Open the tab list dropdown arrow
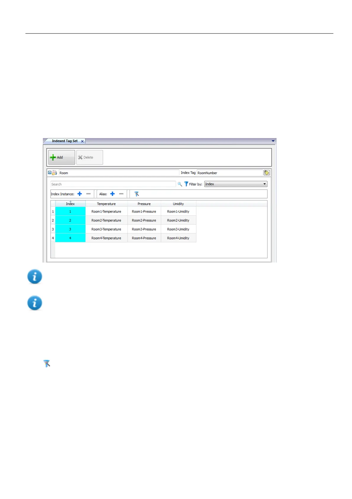Screen dimensions: 352x499 tap(273, 141)
